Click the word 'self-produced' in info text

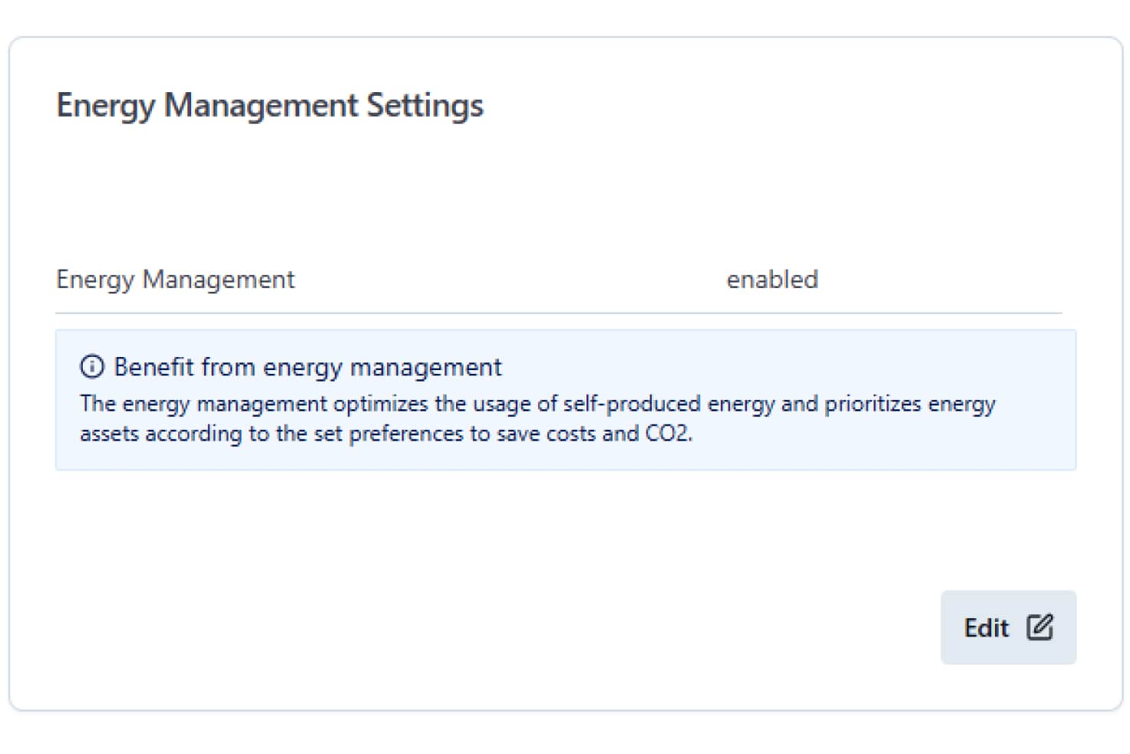[632, 404]
